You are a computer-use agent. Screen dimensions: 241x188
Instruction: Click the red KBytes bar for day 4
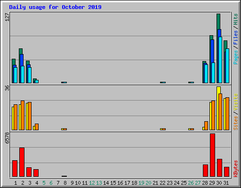pyautogui.click(x=36, y=173)
